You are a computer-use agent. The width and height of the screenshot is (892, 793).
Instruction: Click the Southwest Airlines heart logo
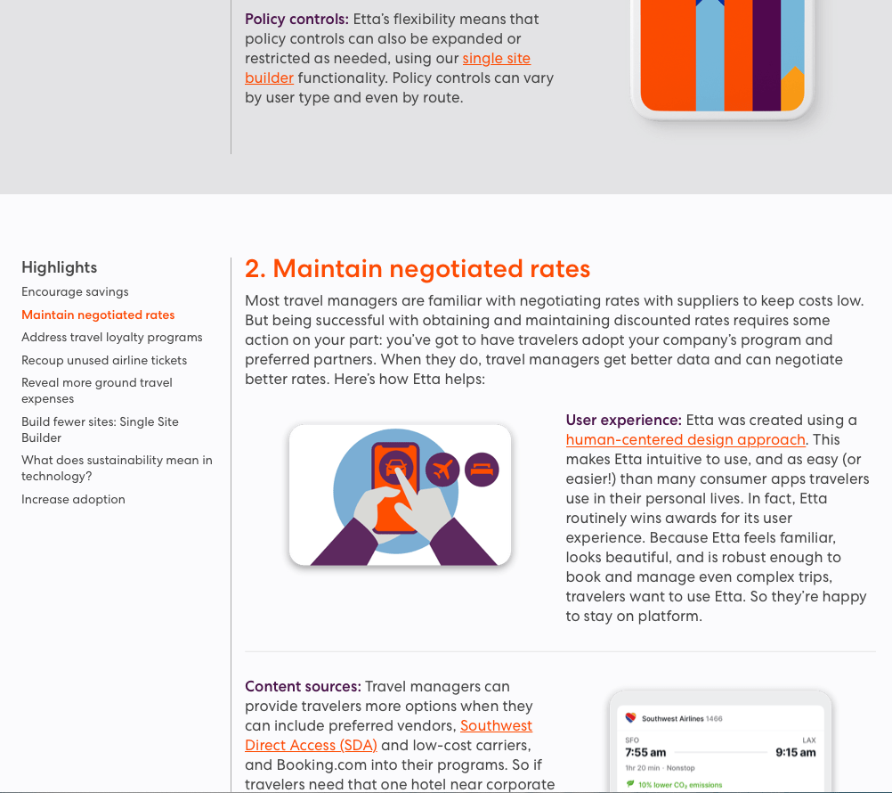[630, 718]
